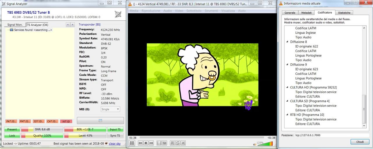Select the Services found tree item
The width and height of the screenshot is (373, 149).
click(33, 30)
